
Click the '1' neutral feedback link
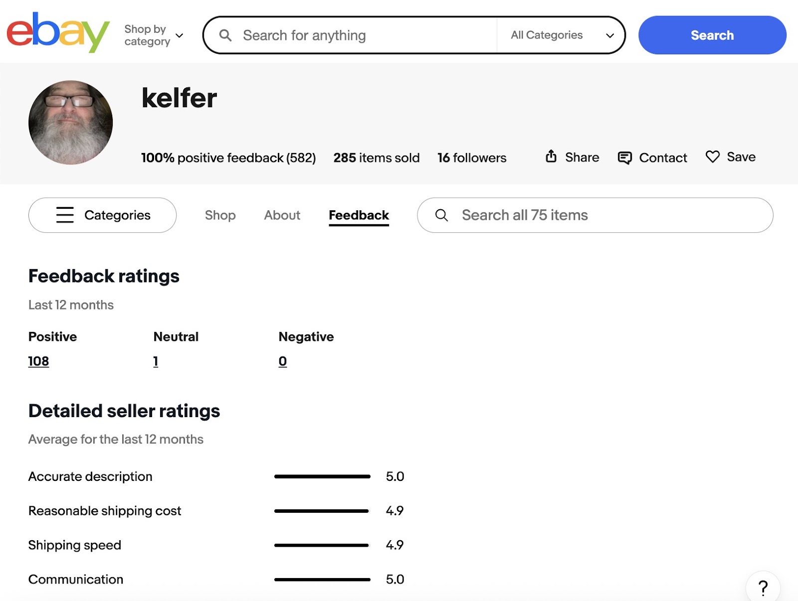155,361
